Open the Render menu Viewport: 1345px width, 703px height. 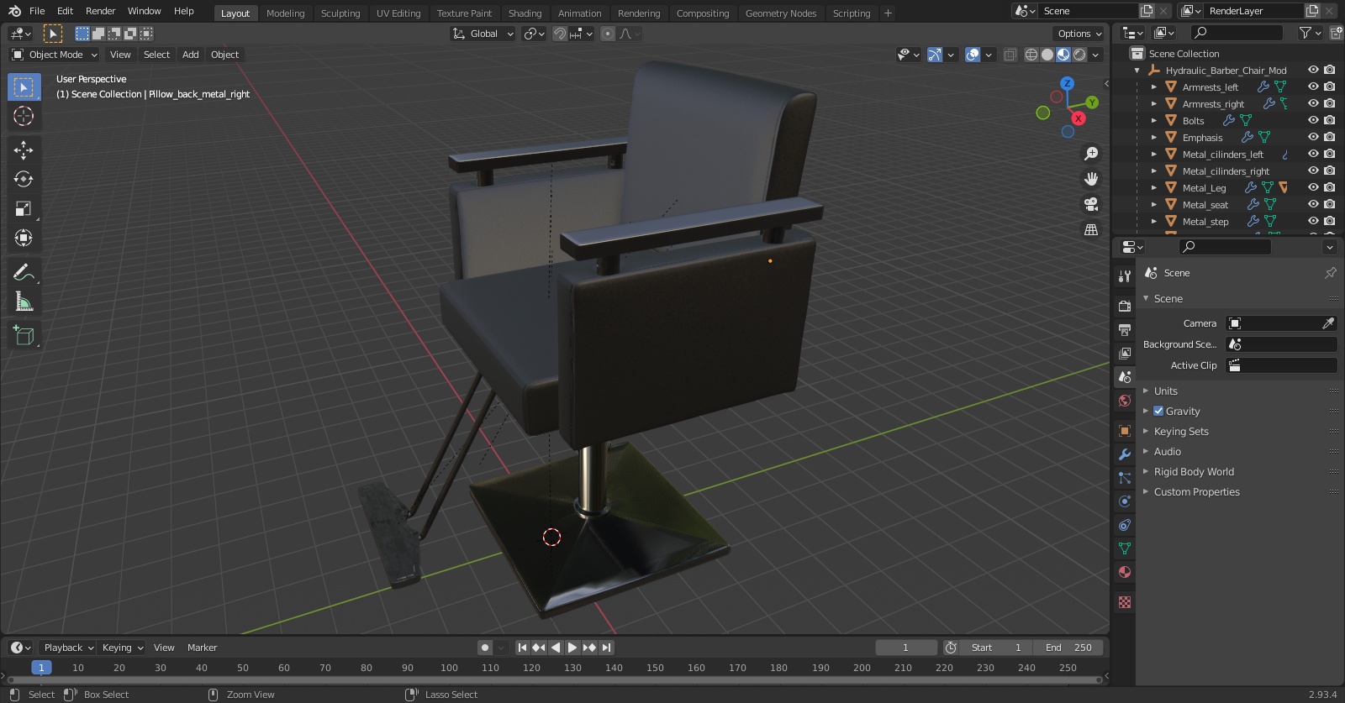(101, 11)
